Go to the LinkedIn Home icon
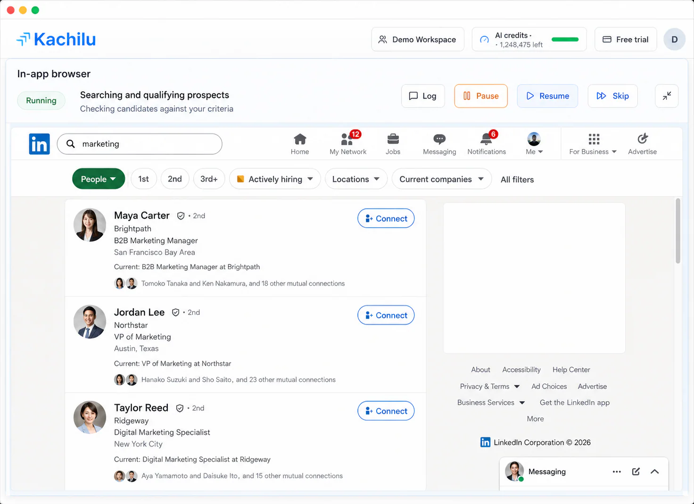The height and width of the screenshot is (504, 694). [x=300, y=139]
